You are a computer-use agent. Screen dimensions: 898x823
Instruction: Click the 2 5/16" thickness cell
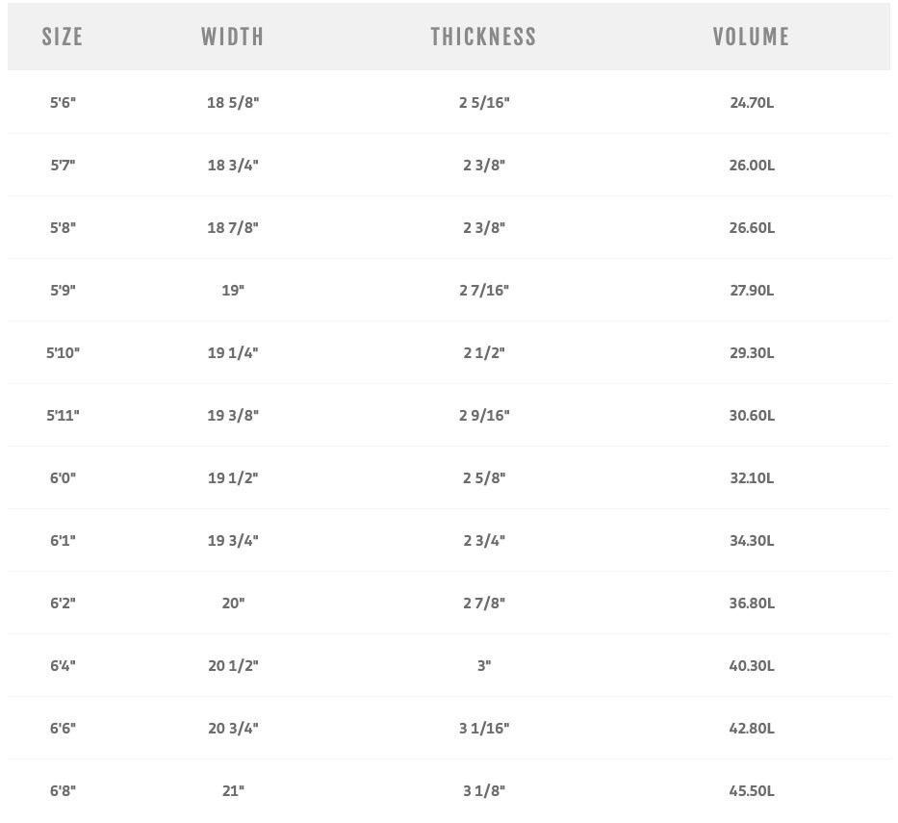click(484, 103)
